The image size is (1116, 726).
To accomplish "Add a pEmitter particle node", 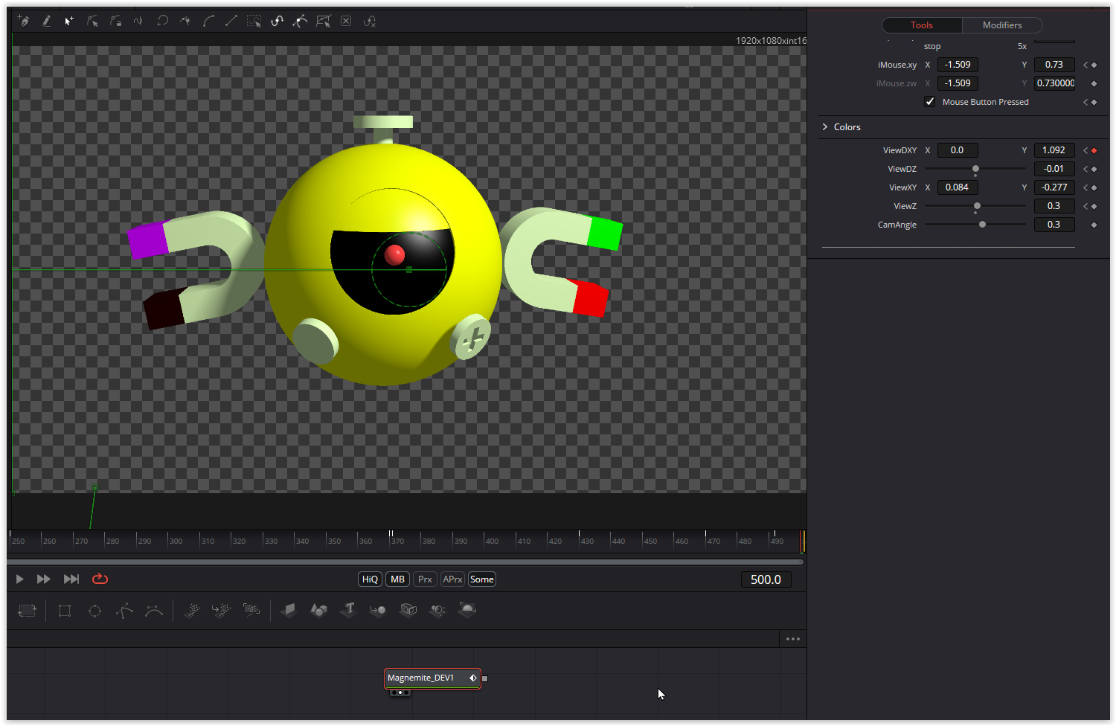I will coord(192,611).
